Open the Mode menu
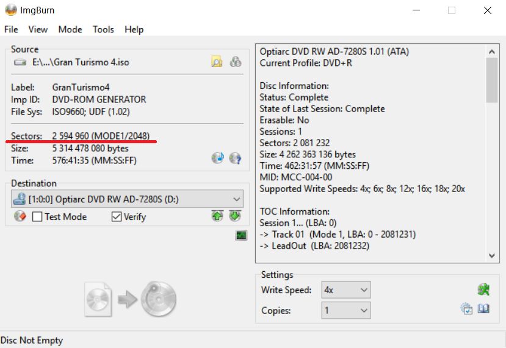Image resolution: width=506 pixels, height=348 pixels. tap(70, 29)
